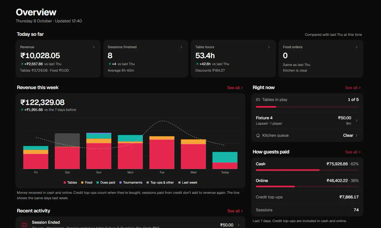Click the green trend arrow beside +₹2,557.86

coord(22,64)
